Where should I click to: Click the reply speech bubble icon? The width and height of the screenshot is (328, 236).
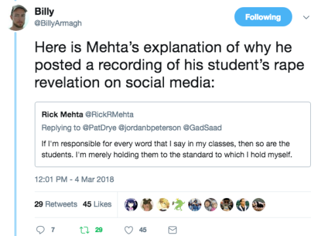click(40, 230)
